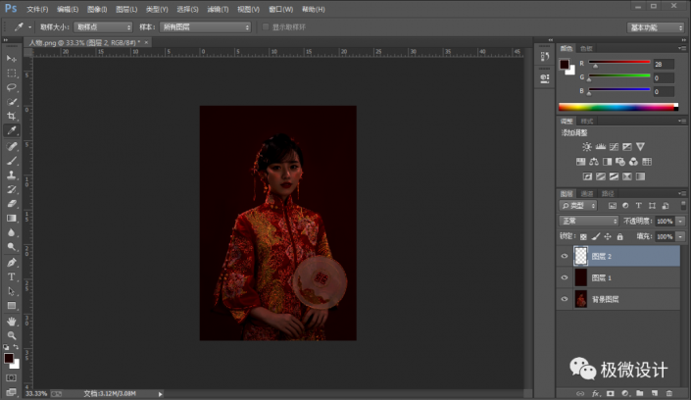Select the History Brush tool
The height and width of the screenshot is (400, 691).
12,189
